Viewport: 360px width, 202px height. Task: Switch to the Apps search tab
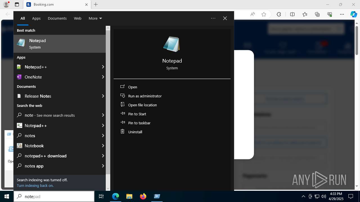click(36, 18)
